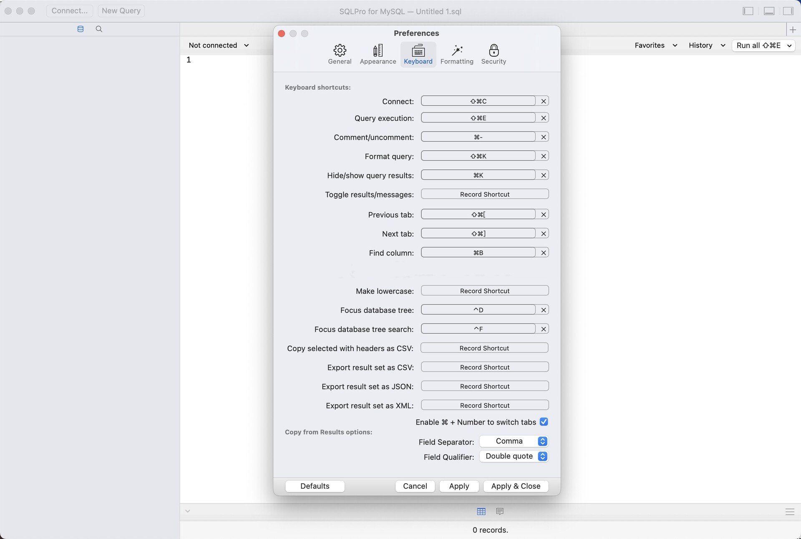
Task: Click New Query in the toolbar
Action: tap(121, 11)
